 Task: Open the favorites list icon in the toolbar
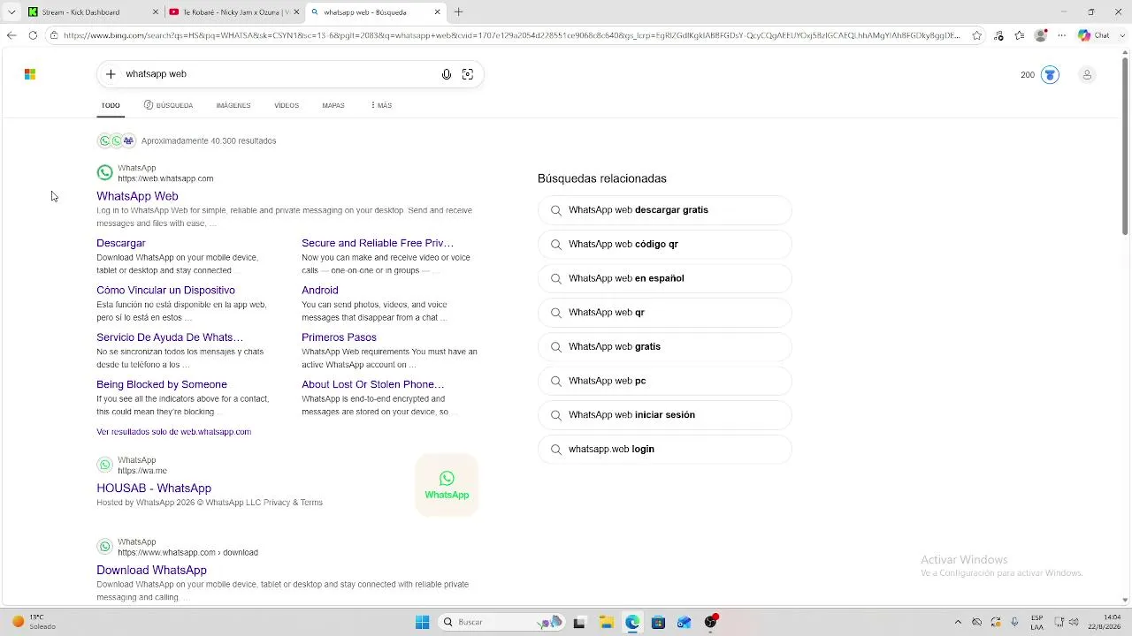point(1020,35)
